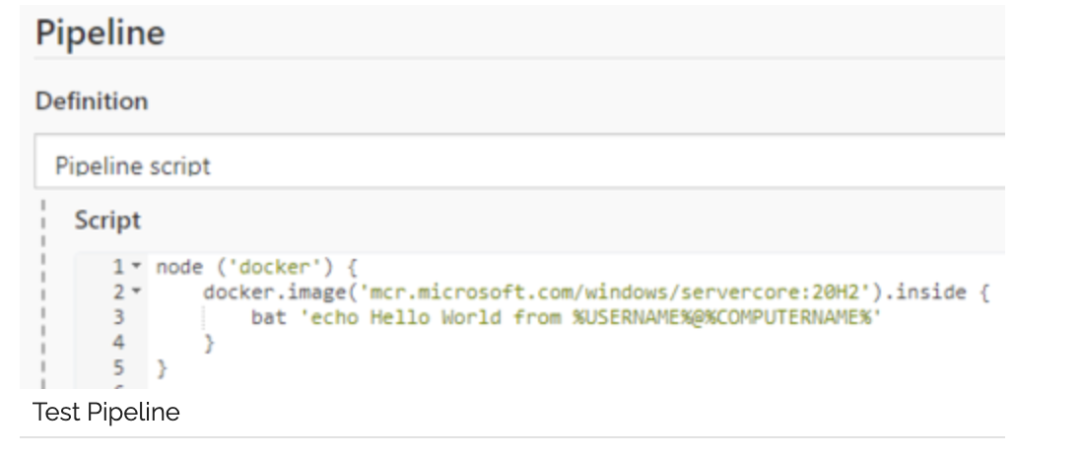Click the Definition label

click(92, 101)
